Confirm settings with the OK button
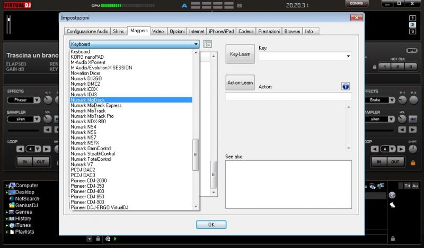Viewport: 424px width, 248px height. [x=211, y=225]
